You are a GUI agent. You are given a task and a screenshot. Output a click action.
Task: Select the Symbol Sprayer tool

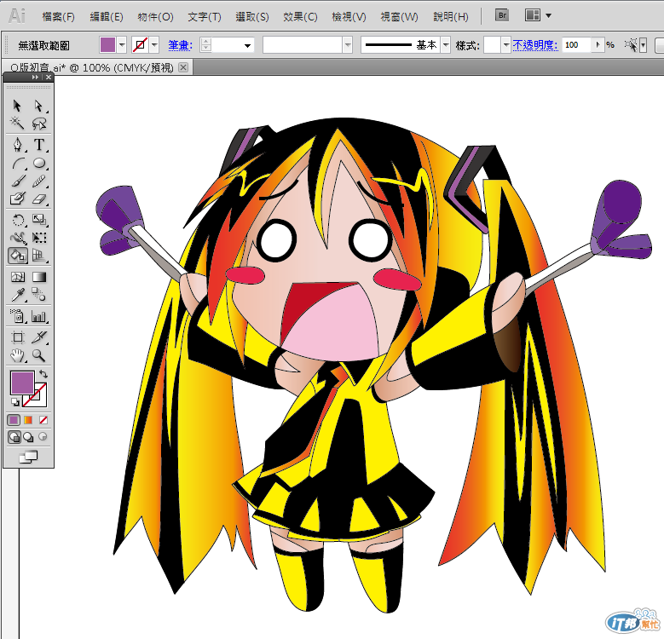point(17,316)
